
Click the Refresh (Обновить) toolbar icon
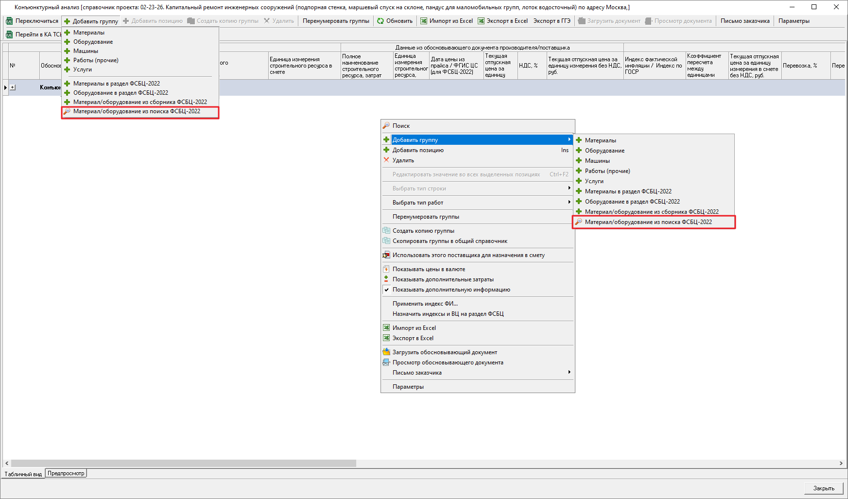[381, 21]
